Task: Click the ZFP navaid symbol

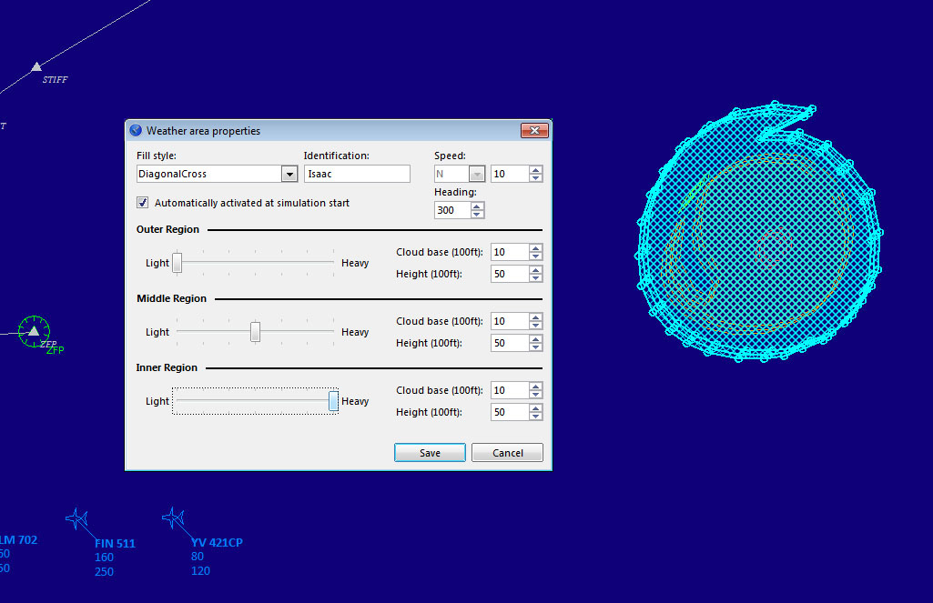Action: (34, 331)
